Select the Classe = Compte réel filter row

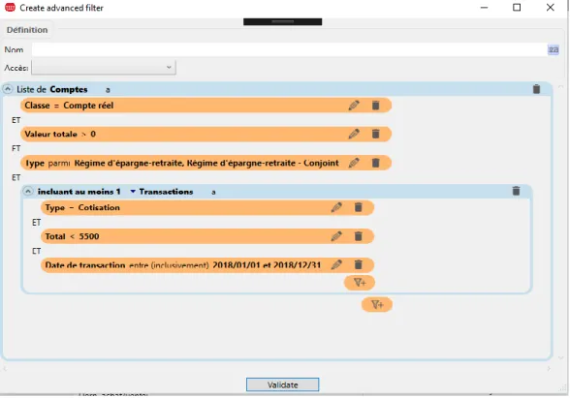[x=206, y=106]
